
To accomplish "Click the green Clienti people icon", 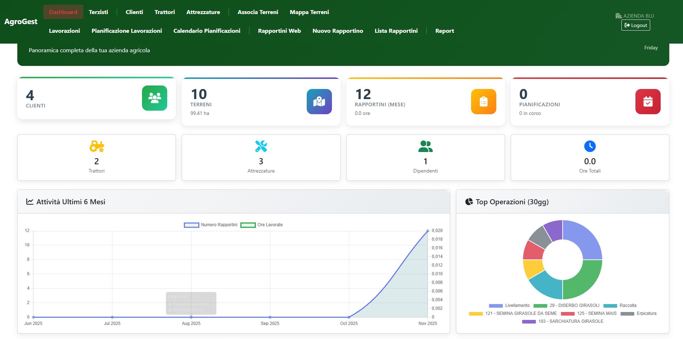I will pos(154,98).
